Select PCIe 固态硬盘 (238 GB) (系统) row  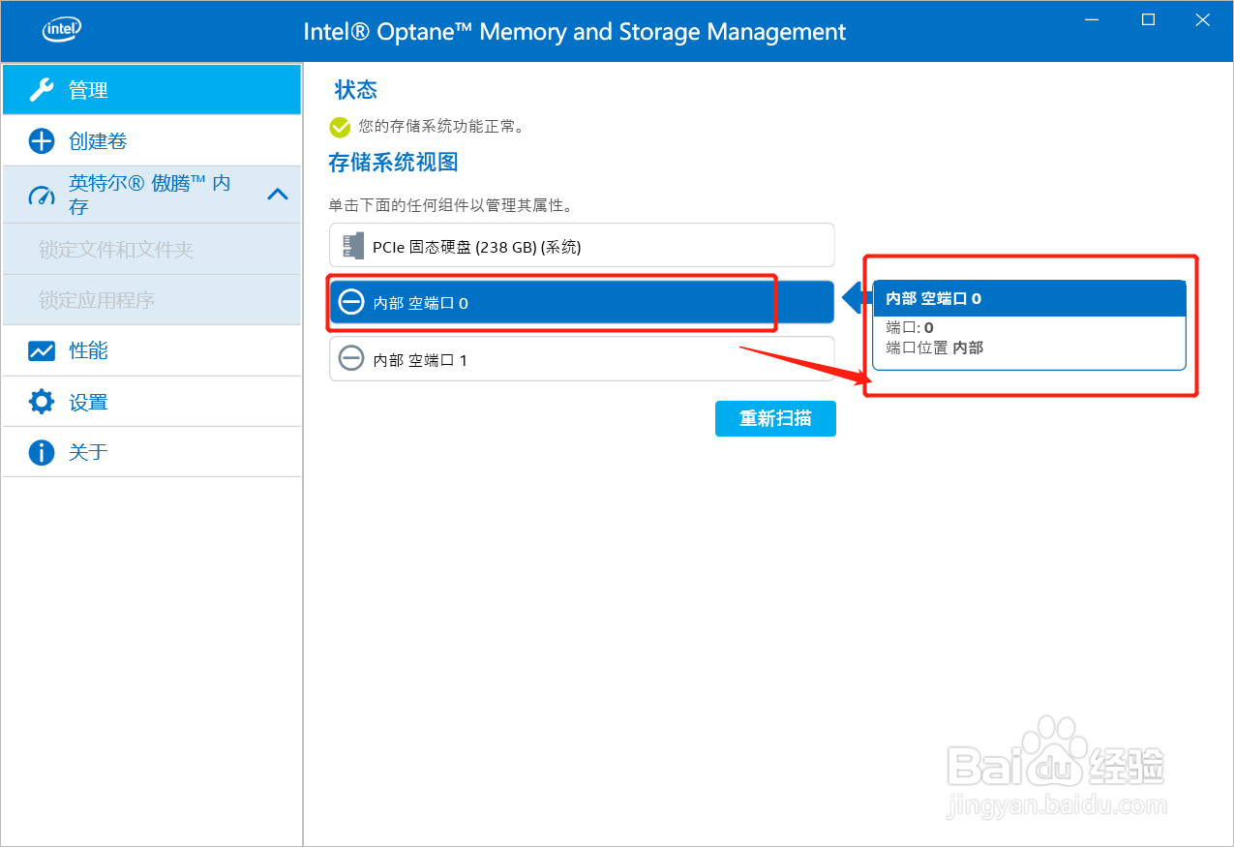pyautogui.click(x=582, y=246)
